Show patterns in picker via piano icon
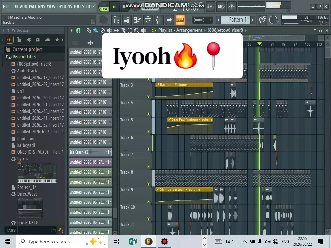 click(75, 43)
